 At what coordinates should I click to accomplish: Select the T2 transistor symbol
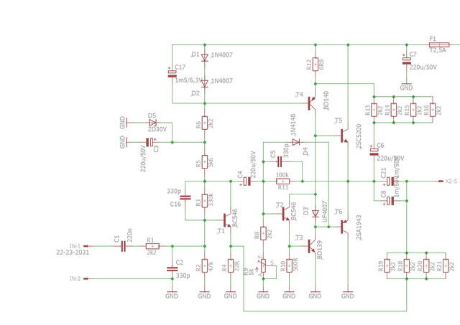pos(285,214)
